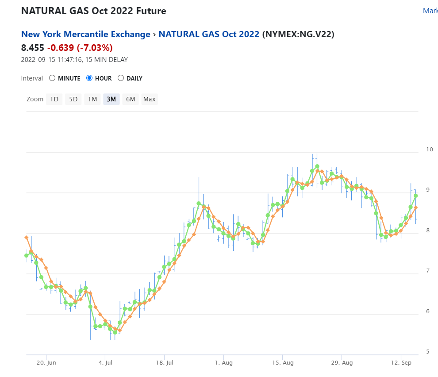Click the first green circle data point
The width and height of the screenshot is (438, 377).
(27, 255)
